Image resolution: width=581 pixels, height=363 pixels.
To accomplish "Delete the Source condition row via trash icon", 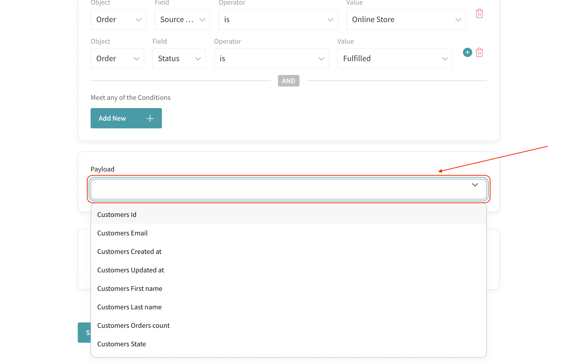I will coord(479,14).
